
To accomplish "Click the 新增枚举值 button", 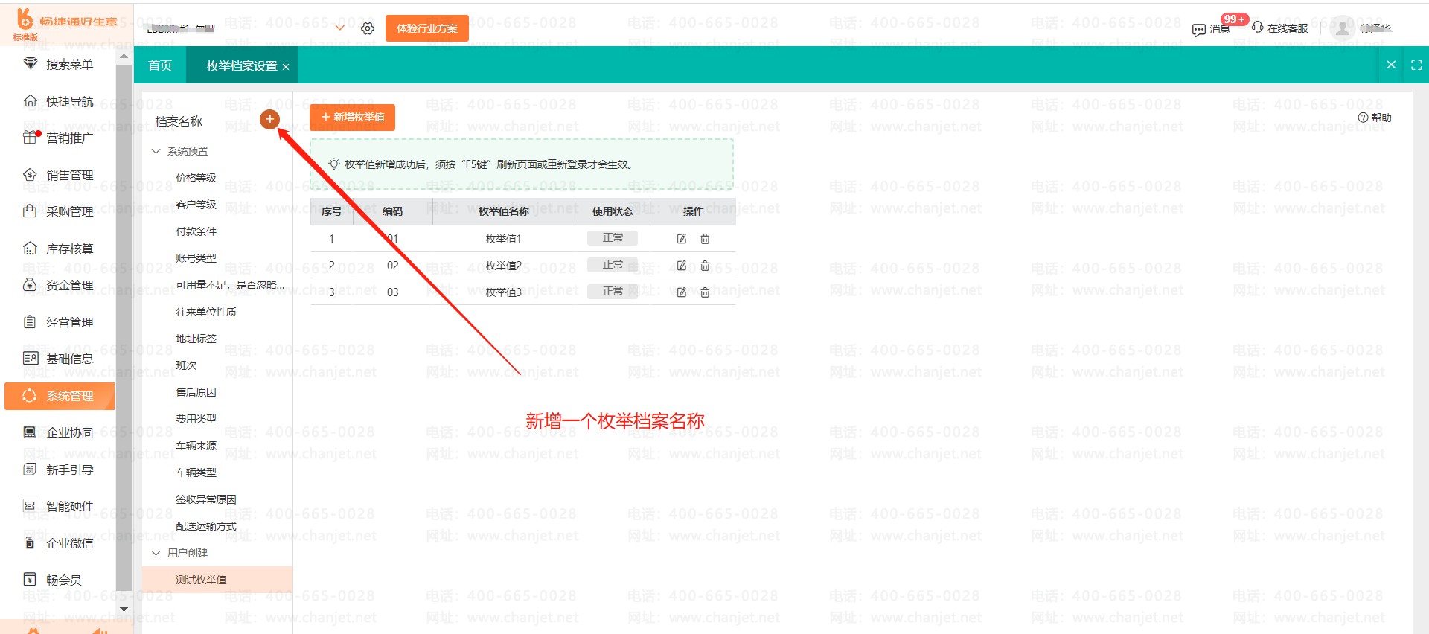I will 353,117.
